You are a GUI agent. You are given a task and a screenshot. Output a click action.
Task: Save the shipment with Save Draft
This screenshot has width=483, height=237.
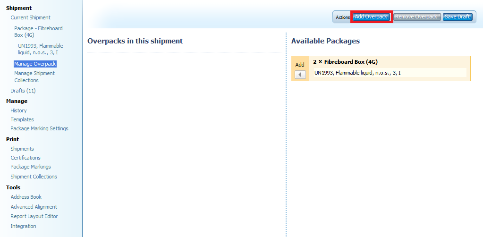(x=457, y=17)
